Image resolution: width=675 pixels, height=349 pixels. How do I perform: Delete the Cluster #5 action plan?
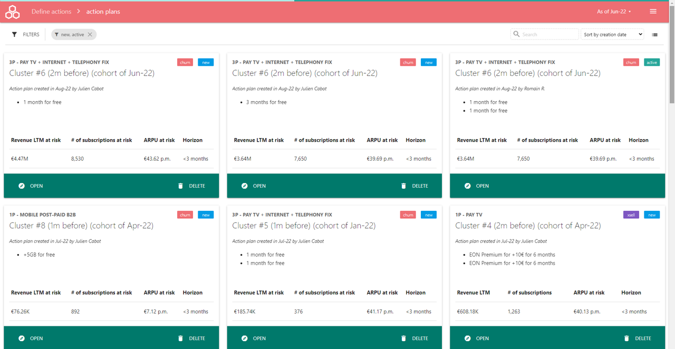(414, 338)
